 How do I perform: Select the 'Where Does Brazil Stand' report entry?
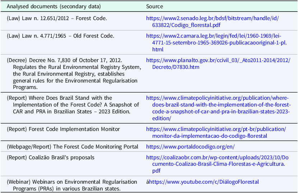73,105
